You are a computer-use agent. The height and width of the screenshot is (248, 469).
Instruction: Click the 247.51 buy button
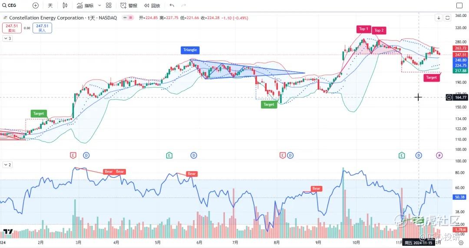pyautogui.click(x=42, y=28)
